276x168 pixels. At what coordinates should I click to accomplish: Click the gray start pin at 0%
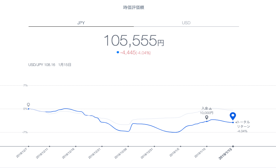[x=28, y=105]
